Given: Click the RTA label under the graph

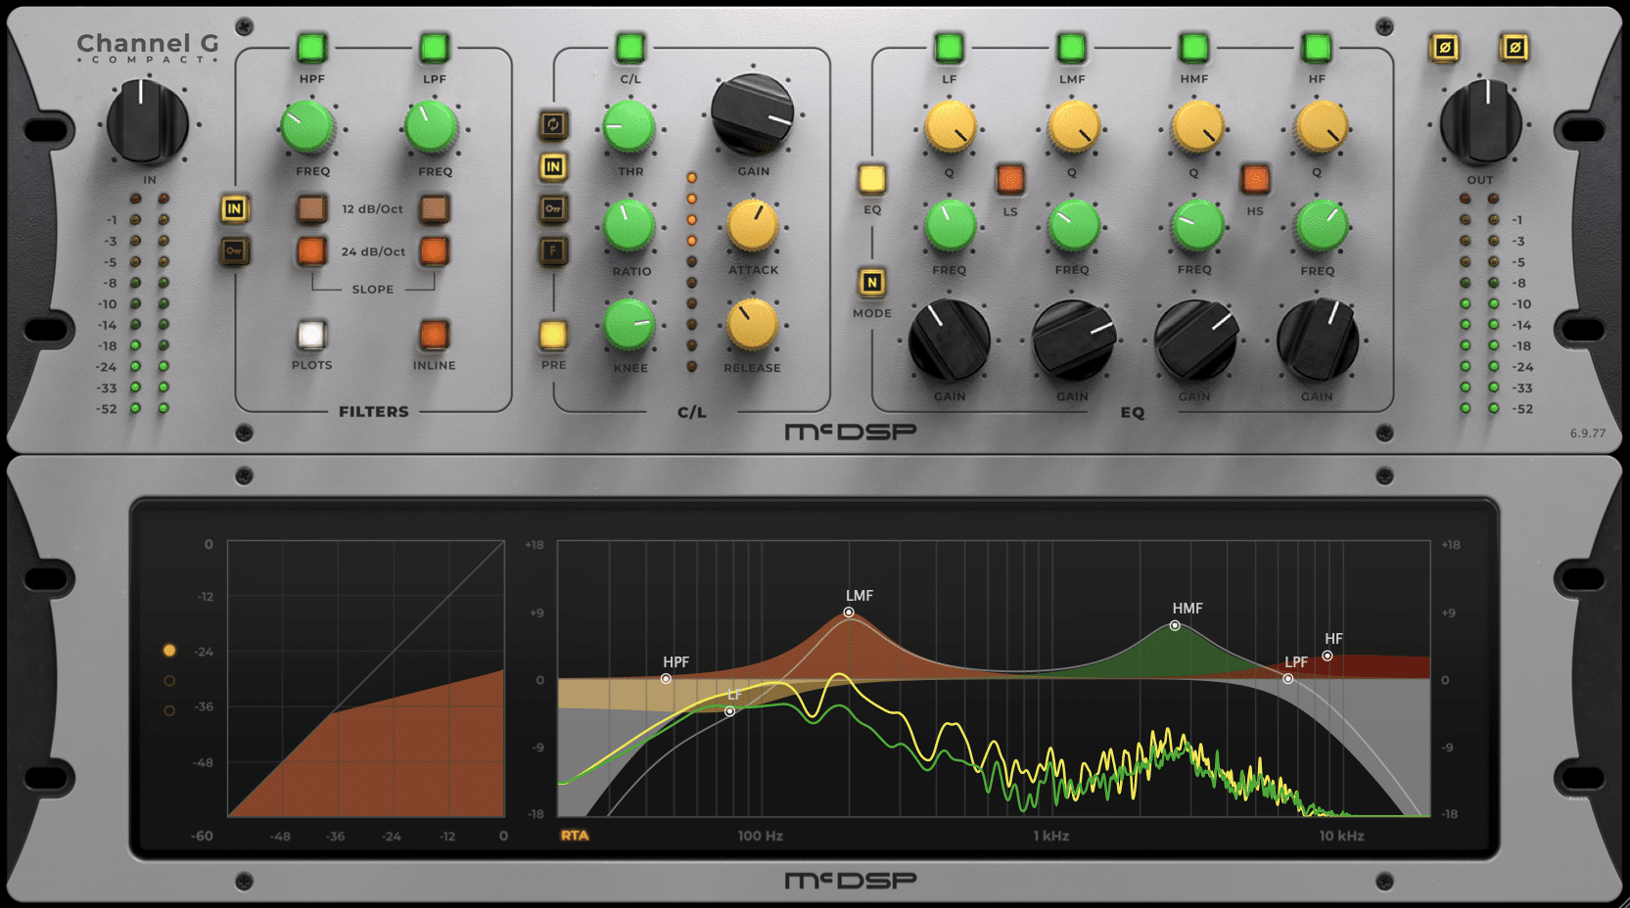Looking at the screenshot, I should click(x=575, y=836).
